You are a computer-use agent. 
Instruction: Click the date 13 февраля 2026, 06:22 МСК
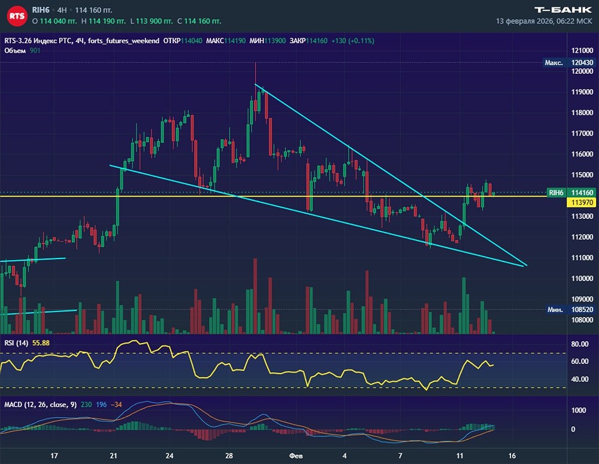[544, 22]
